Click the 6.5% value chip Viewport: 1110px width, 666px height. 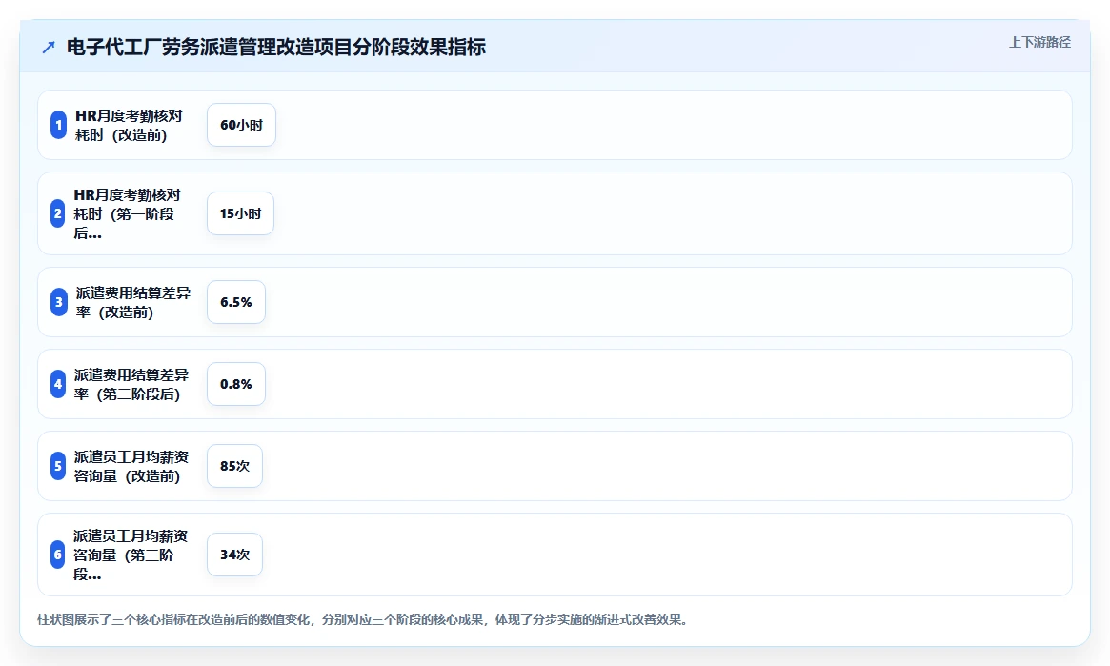pyautogui.click(x=236, y=302)
